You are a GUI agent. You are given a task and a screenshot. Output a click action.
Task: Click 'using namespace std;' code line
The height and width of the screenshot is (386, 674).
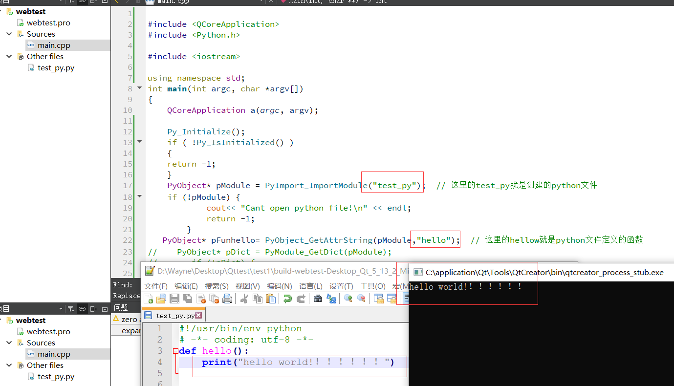point(196,78)
